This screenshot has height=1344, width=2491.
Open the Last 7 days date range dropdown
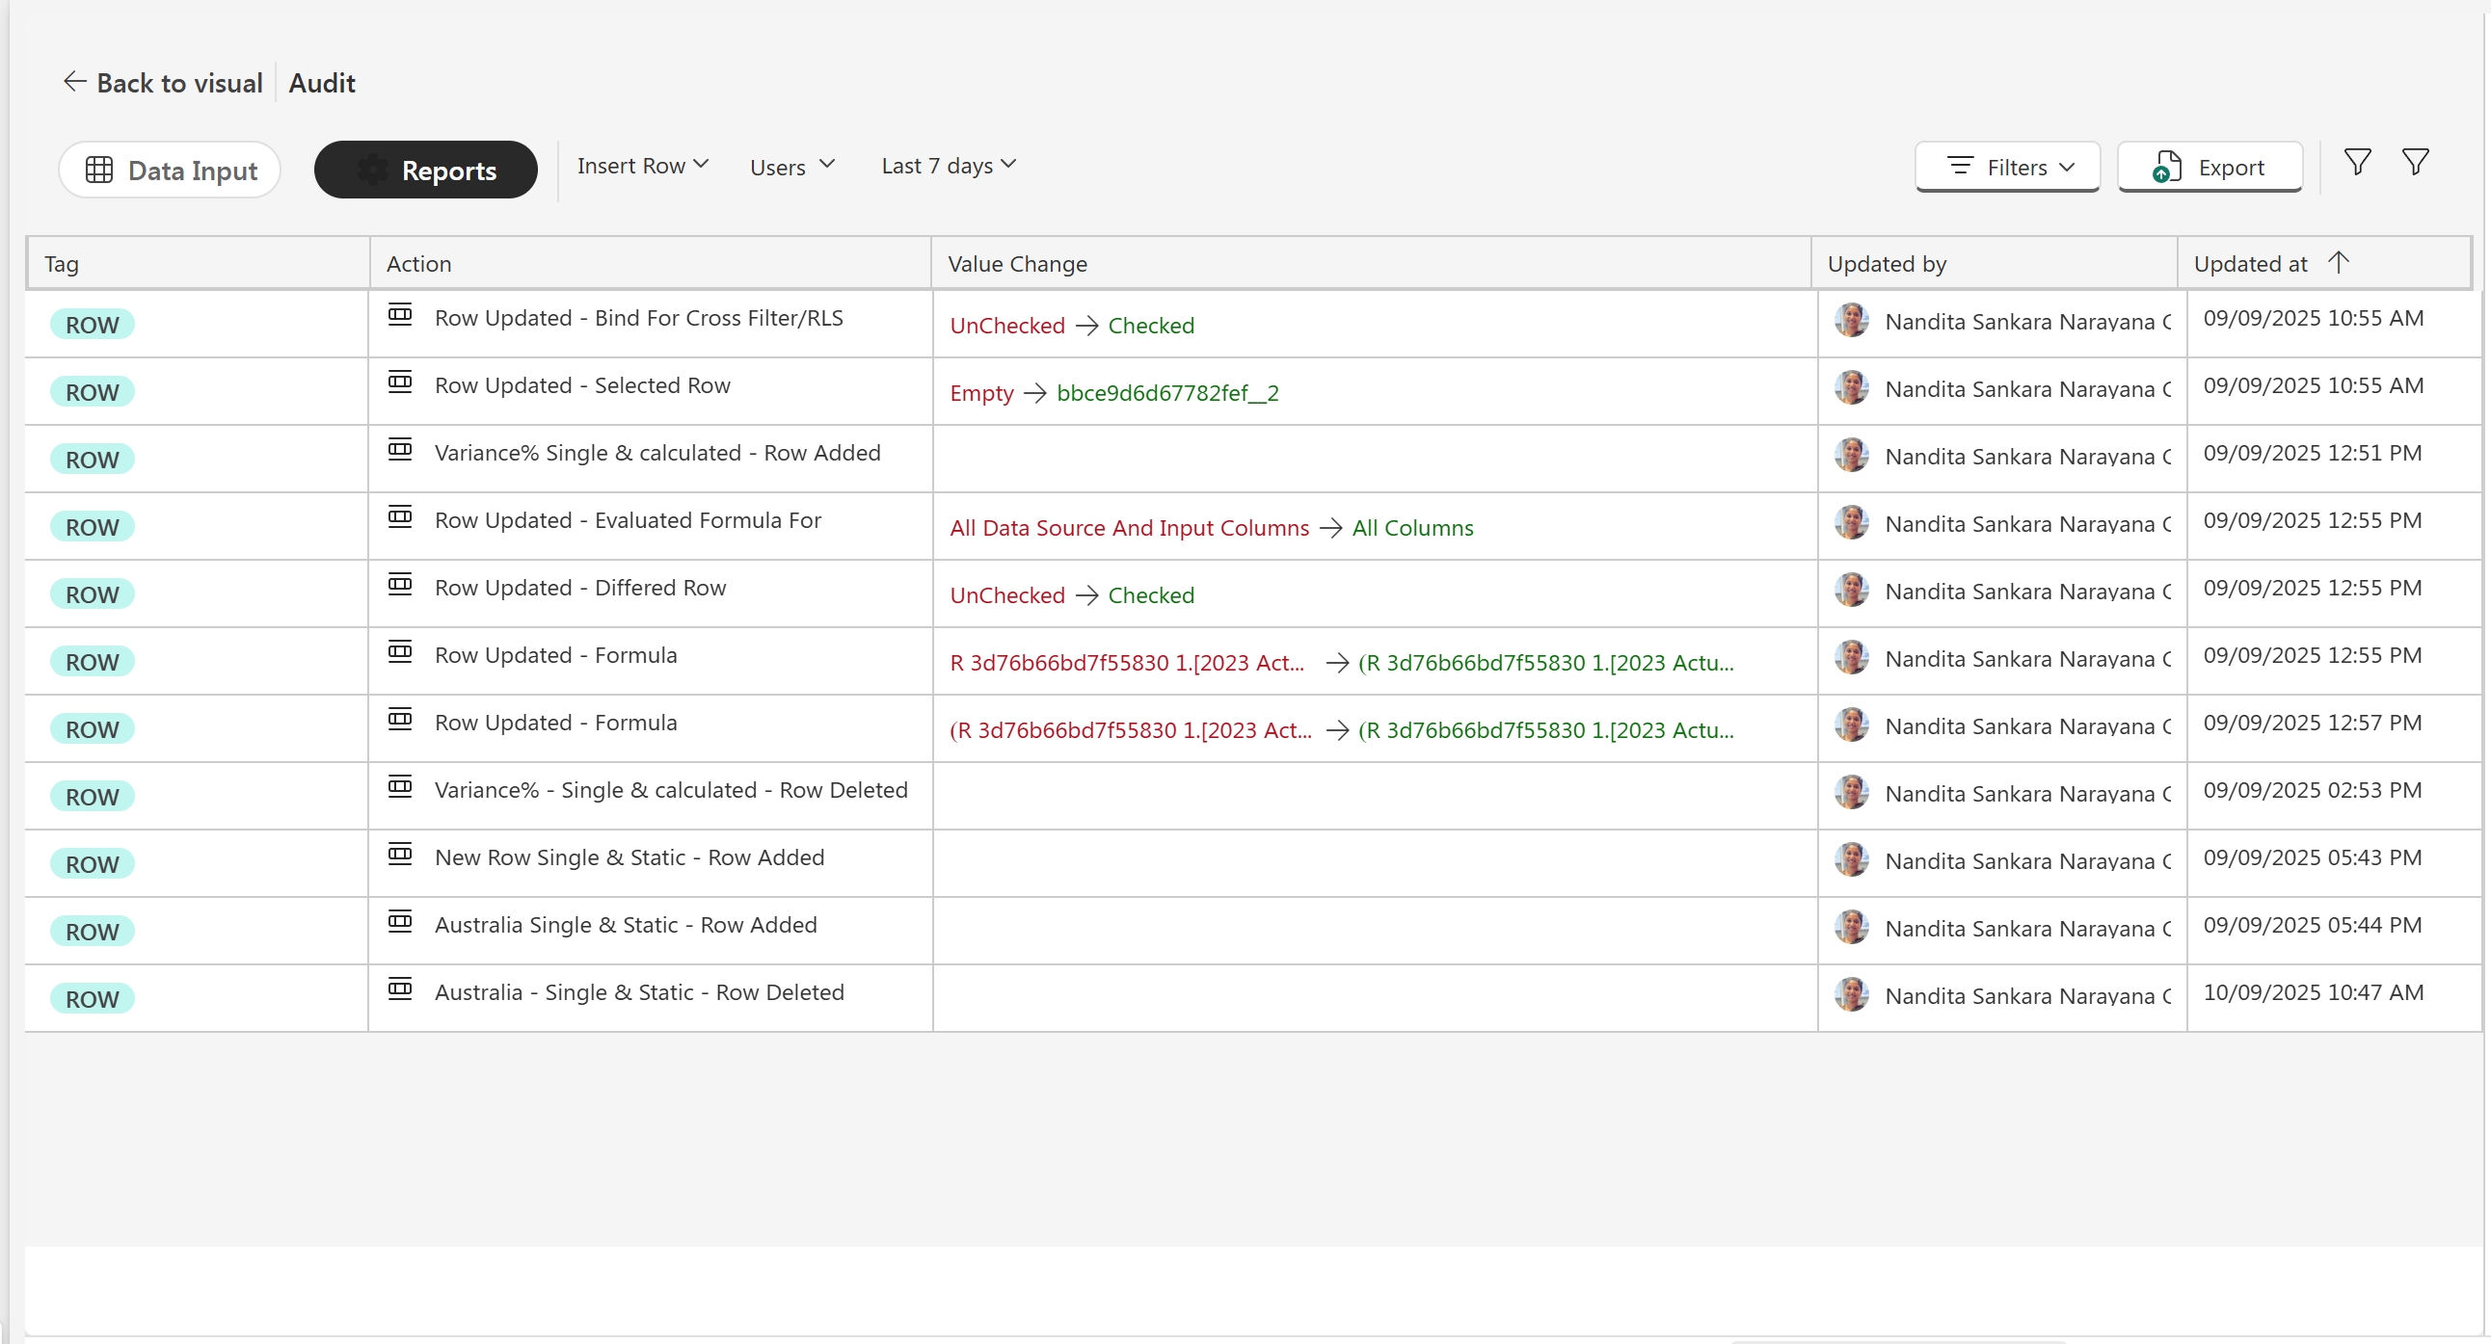pyautogui.click(x=948, y=166)
